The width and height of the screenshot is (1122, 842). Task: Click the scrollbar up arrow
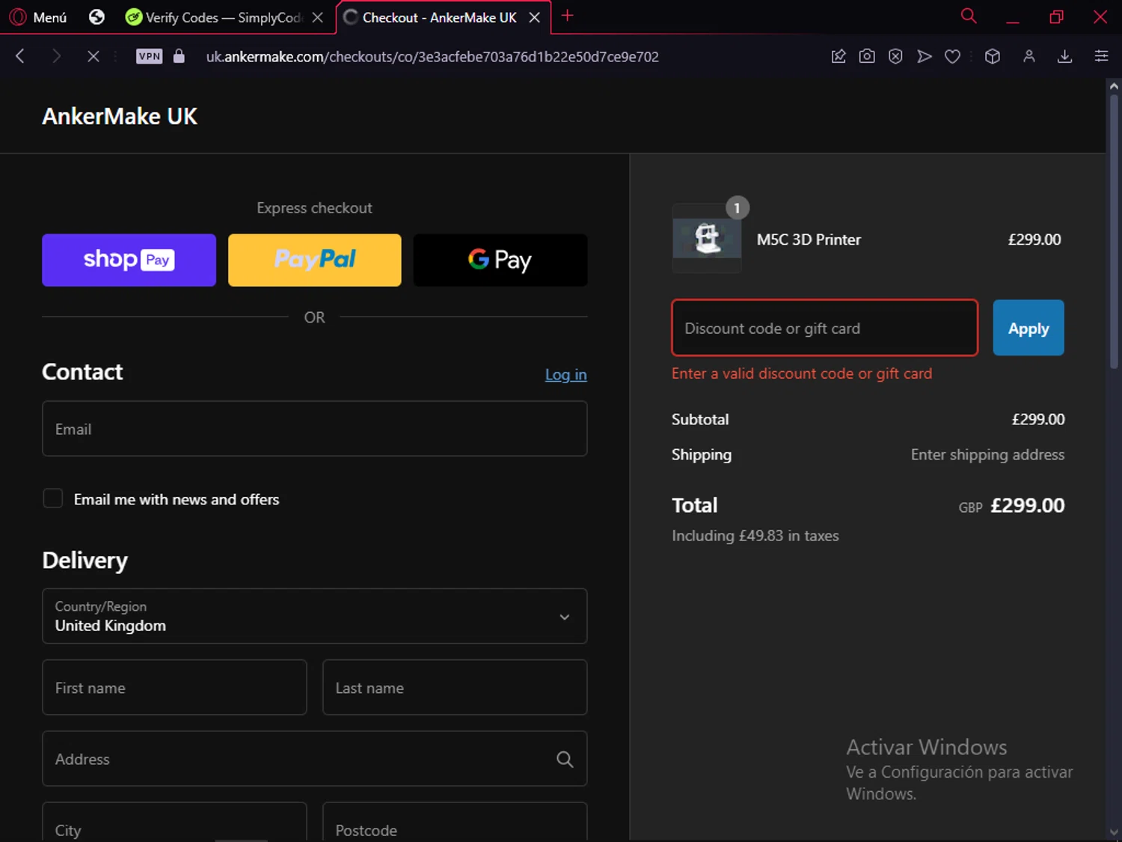click(1114, 85)
